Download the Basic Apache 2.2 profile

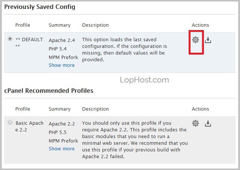point(208,123)
